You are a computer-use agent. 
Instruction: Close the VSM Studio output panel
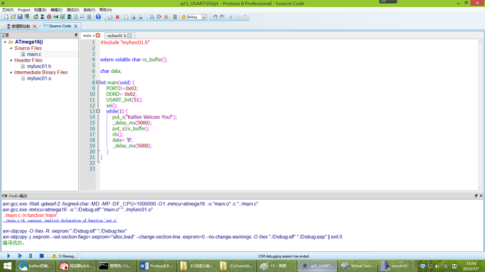point(481,196)
